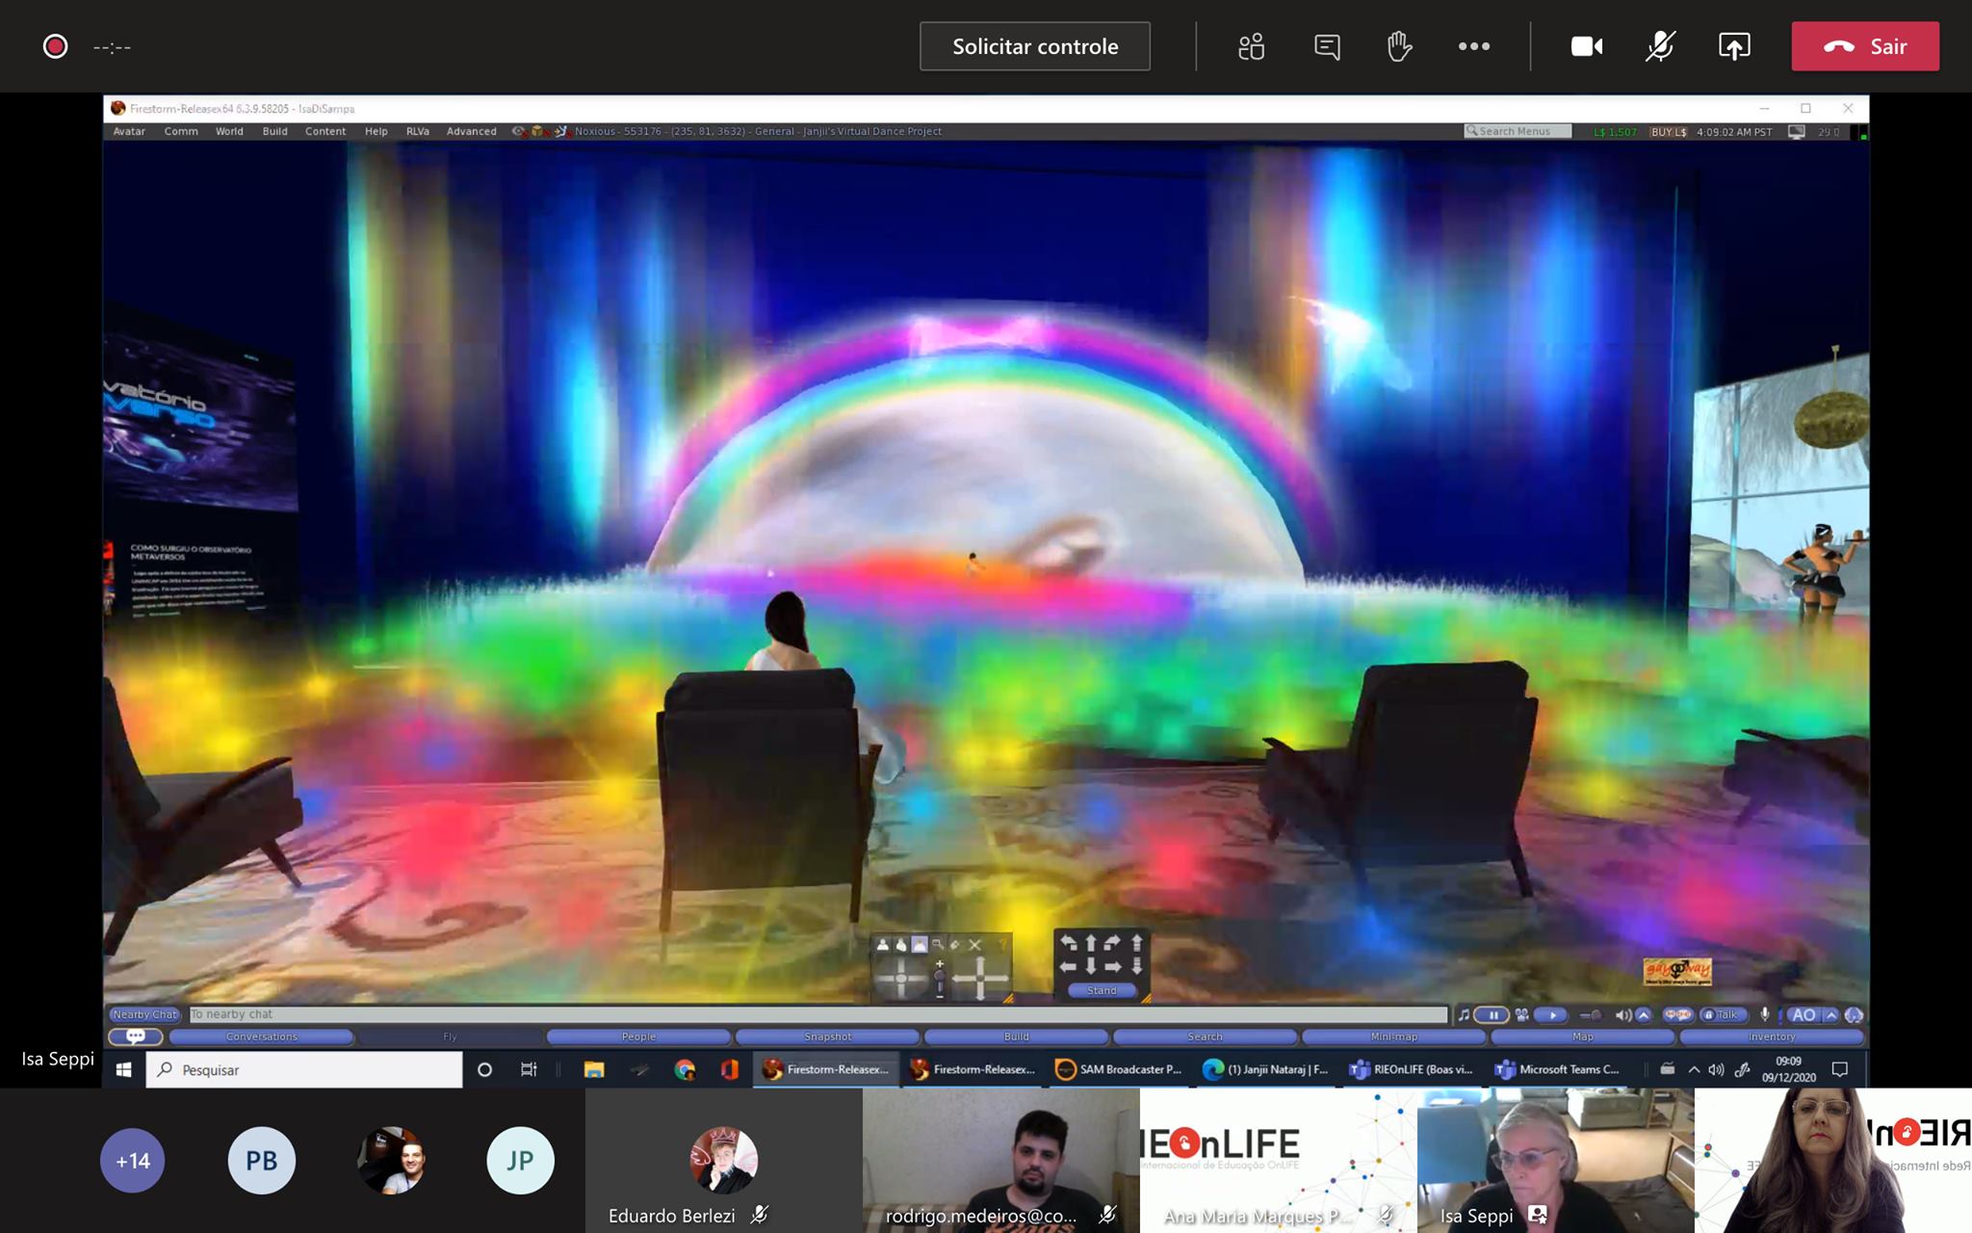Click the L$ 1,507 balance
The width and height of the screenshot is (1972, 1233).
pos(1615,132)
